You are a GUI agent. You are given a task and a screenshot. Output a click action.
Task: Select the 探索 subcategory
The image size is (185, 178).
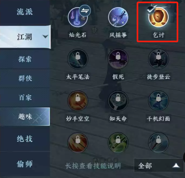coord(25,59)
